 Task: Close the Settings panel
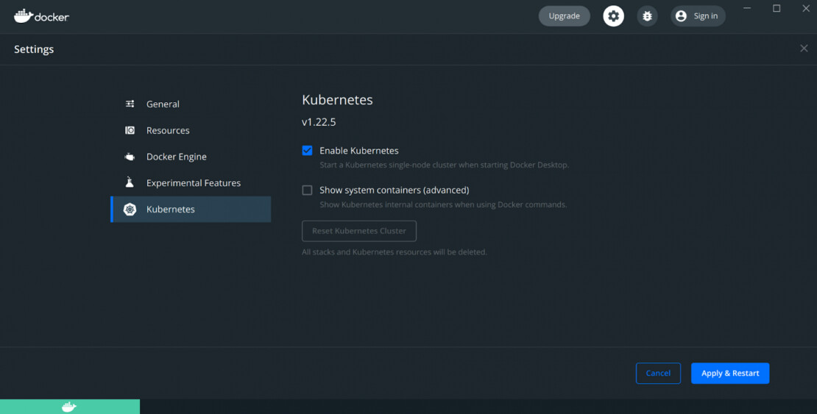pos(804,49)
